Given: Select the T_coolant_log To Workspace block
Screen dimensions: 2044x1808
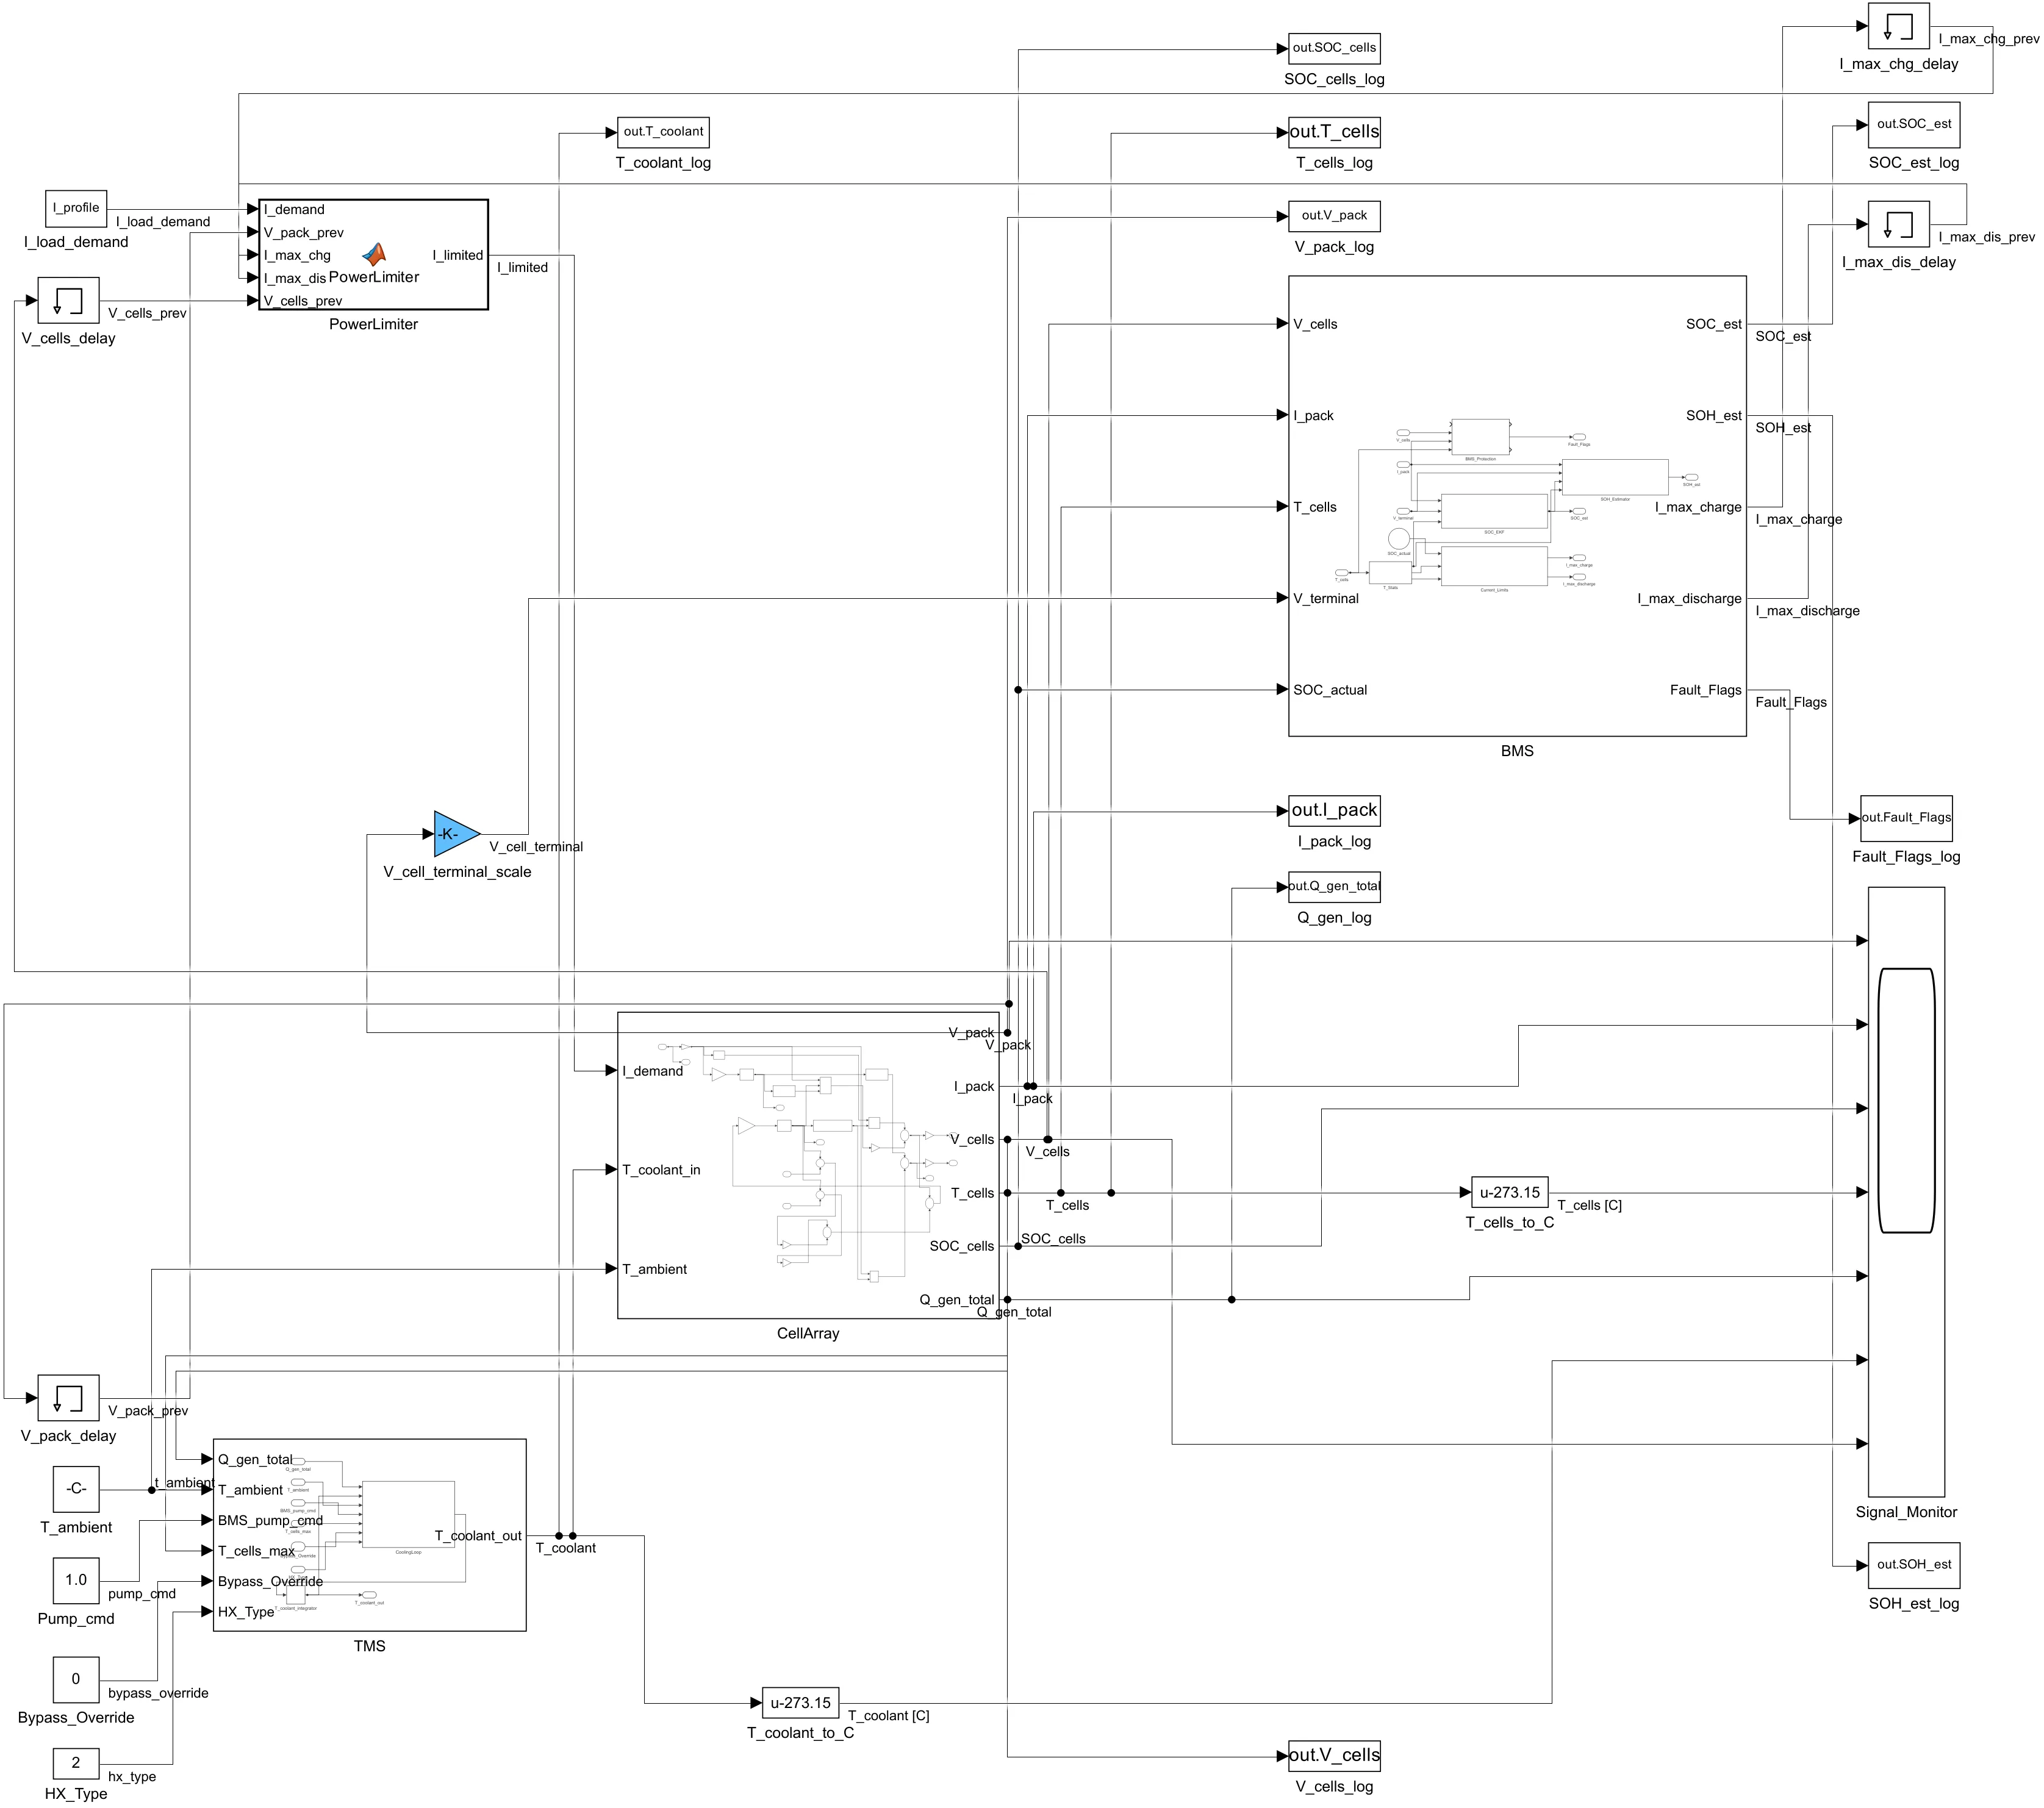Looking at the screenshot, I should click(x=663, y=132).
